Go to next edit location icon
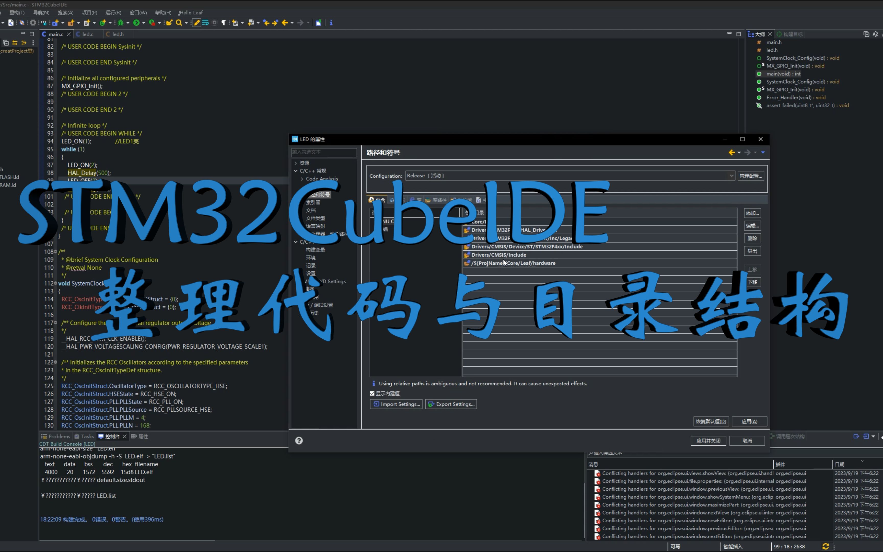Screen dimensions: 883x552 click(x=275, y=23)
